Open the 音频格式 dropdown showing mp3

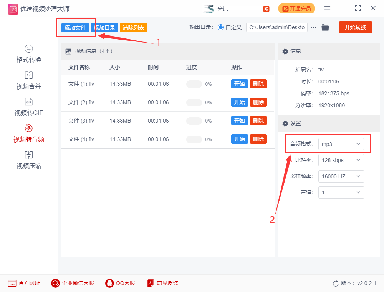tap(341, 144)
